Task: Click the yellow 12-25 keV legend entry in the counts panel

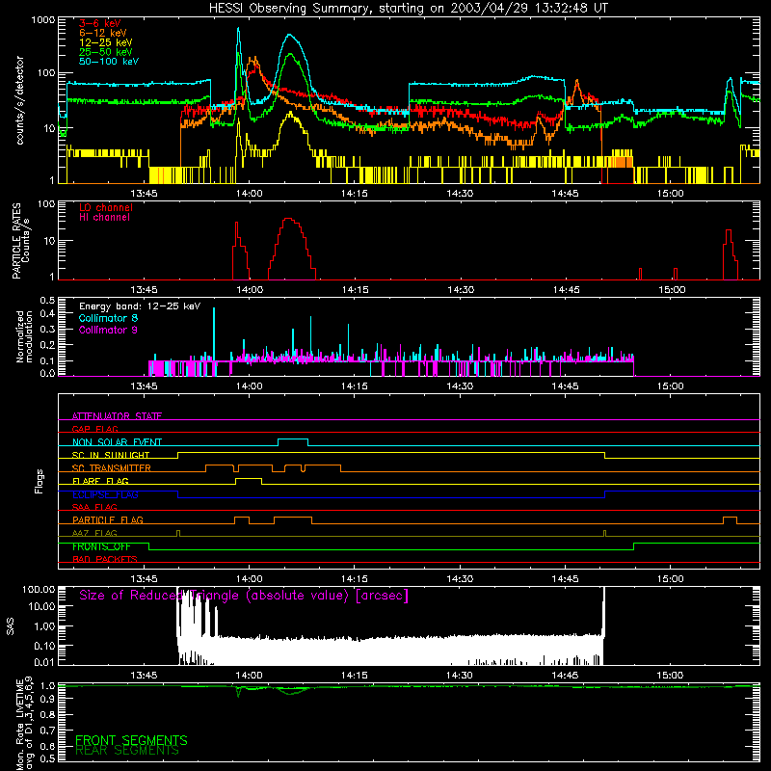Action: 106,42
